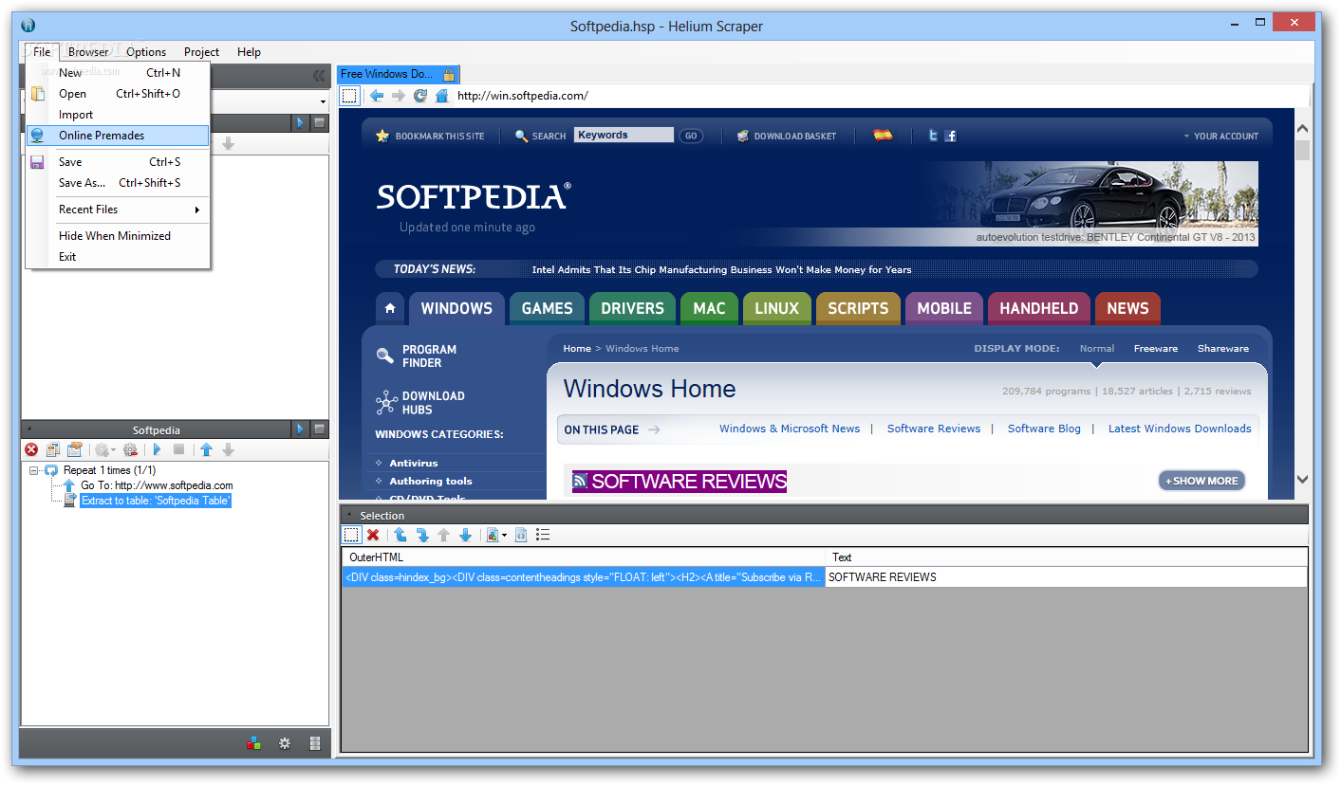1341x785 pixels.
Task: Choose Import from File menu
Action: tap(118, 115)
